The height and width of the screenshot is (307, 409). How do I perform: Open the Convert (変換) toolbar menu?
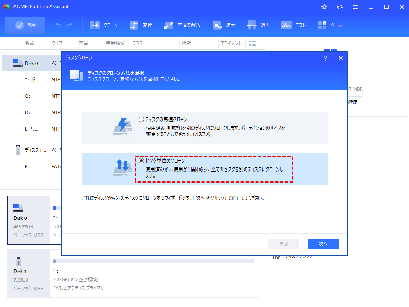tap(141, 25)
